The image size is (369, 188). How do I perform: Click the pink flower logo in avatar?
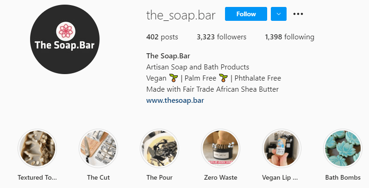[66, 31]
